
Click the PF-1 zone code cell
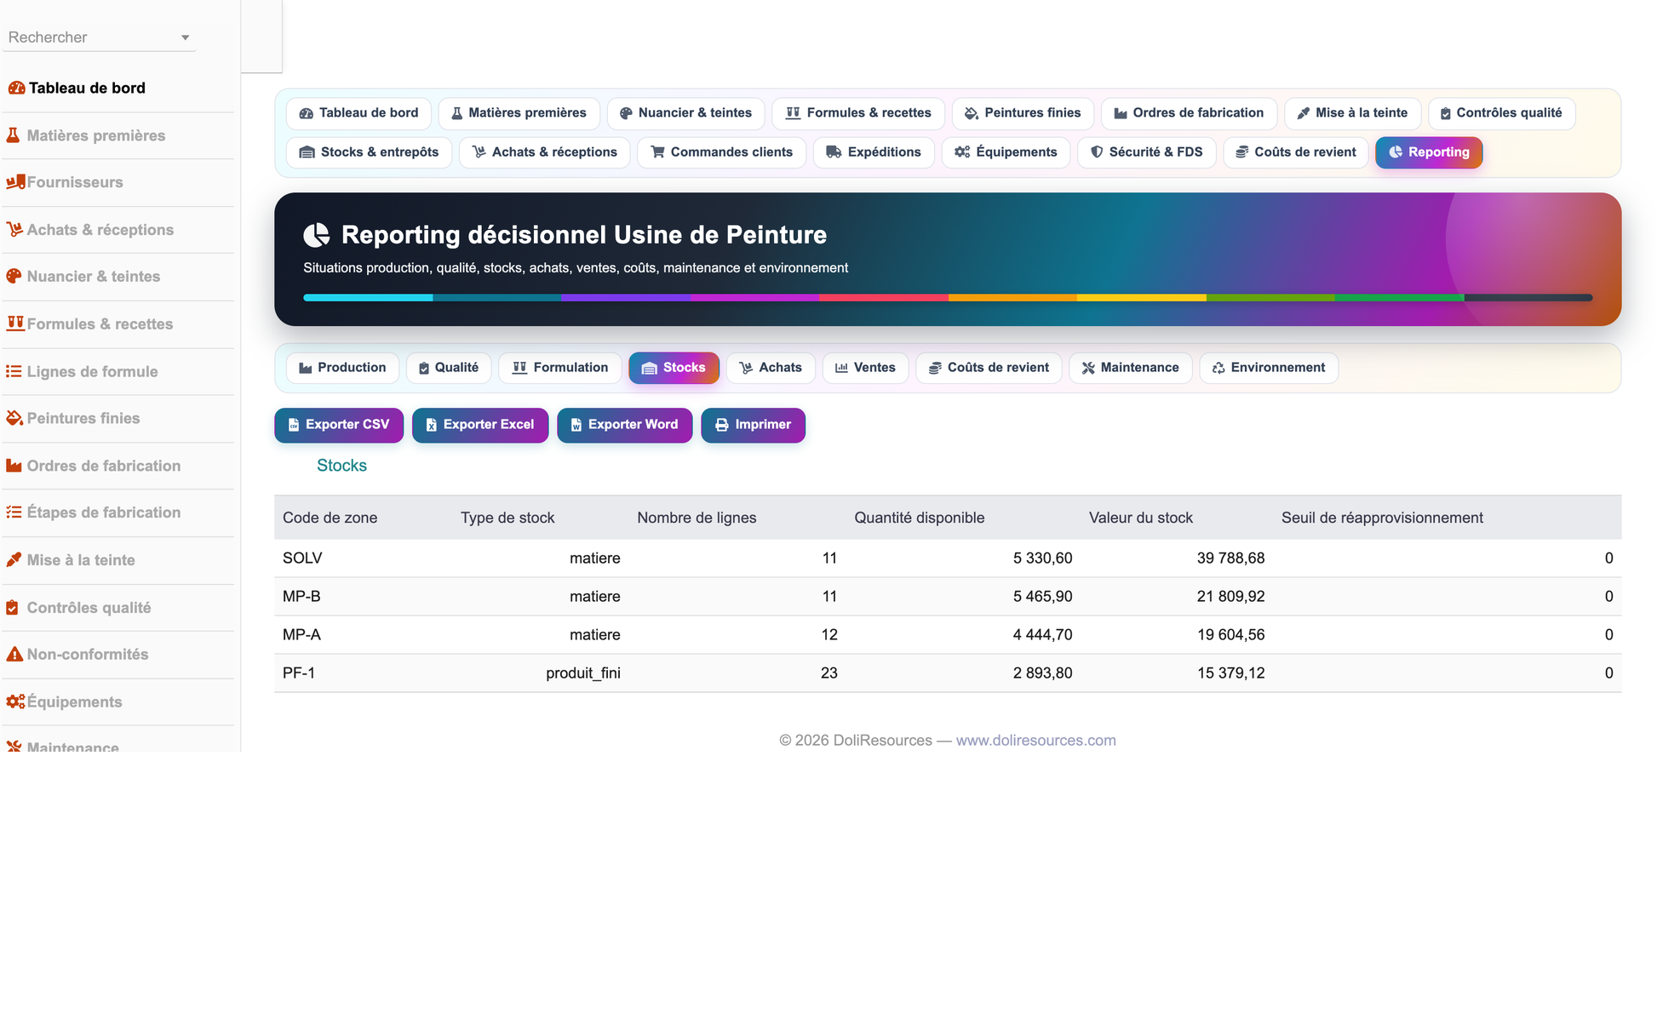[299, 673]
